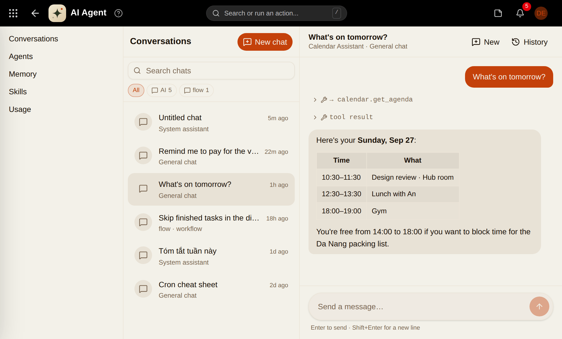This screenshot has height=339, width=562.
Task: Click the What's on tomorrow? sent message bubble
Action: 509,77
